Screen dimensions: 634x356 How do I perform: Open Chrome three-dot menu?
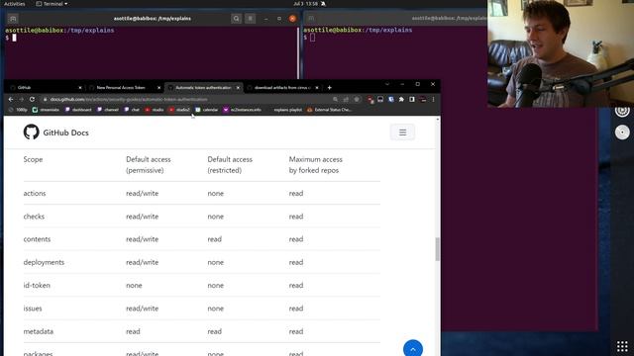pos(433,99)
